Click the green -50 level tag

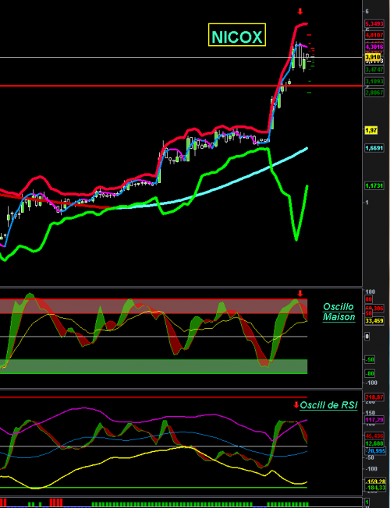tap(370, 360)
